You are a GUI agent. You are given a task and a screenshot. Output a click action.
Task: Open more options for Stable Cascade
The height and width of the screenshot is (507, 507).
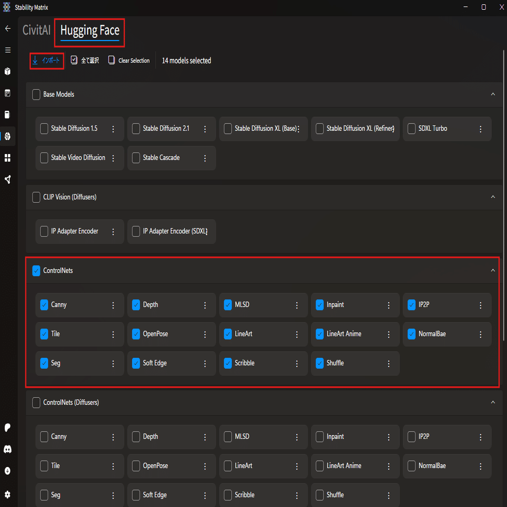pyautogui.click(x=205, y=158)
